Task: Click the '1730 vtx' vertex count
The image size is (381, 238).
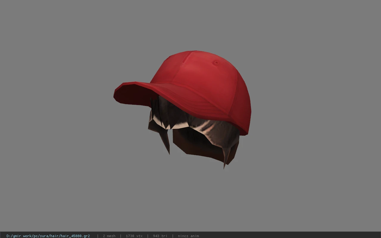Action: [134, 236]
